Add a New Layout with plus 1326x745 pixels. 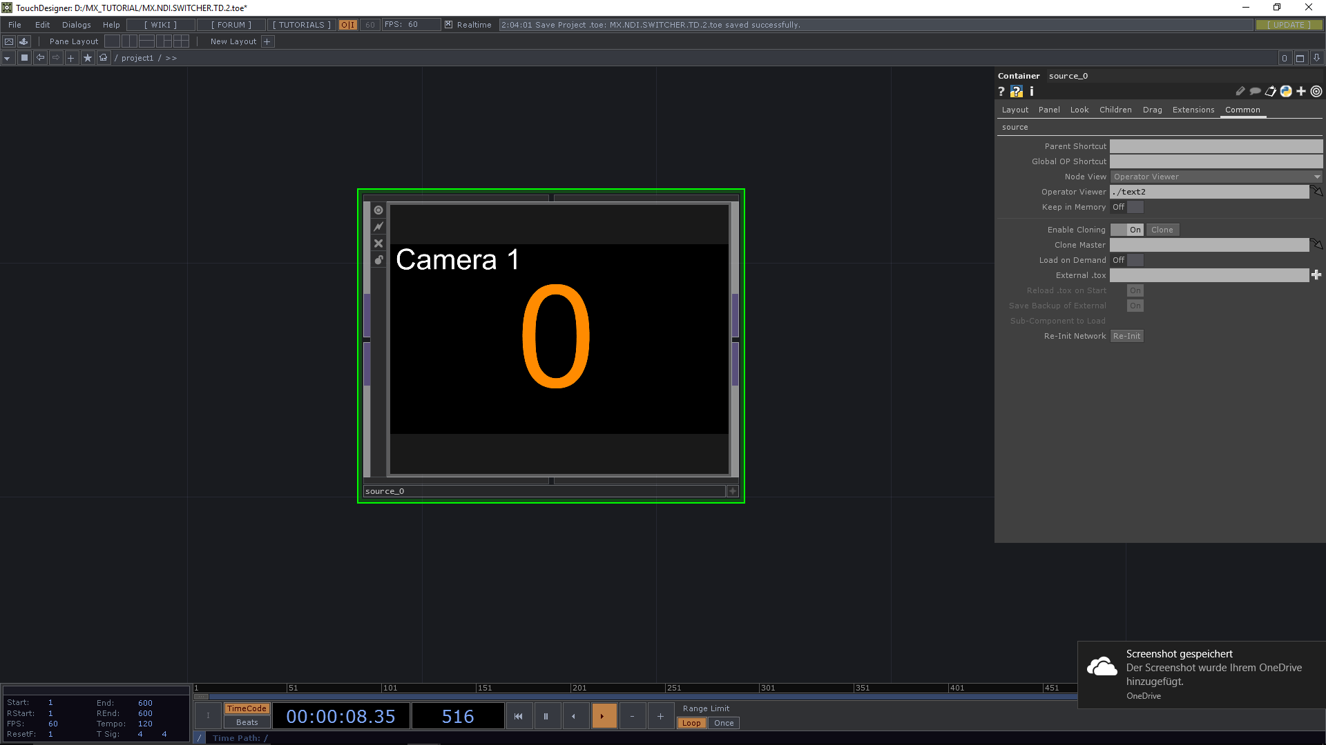267,41
